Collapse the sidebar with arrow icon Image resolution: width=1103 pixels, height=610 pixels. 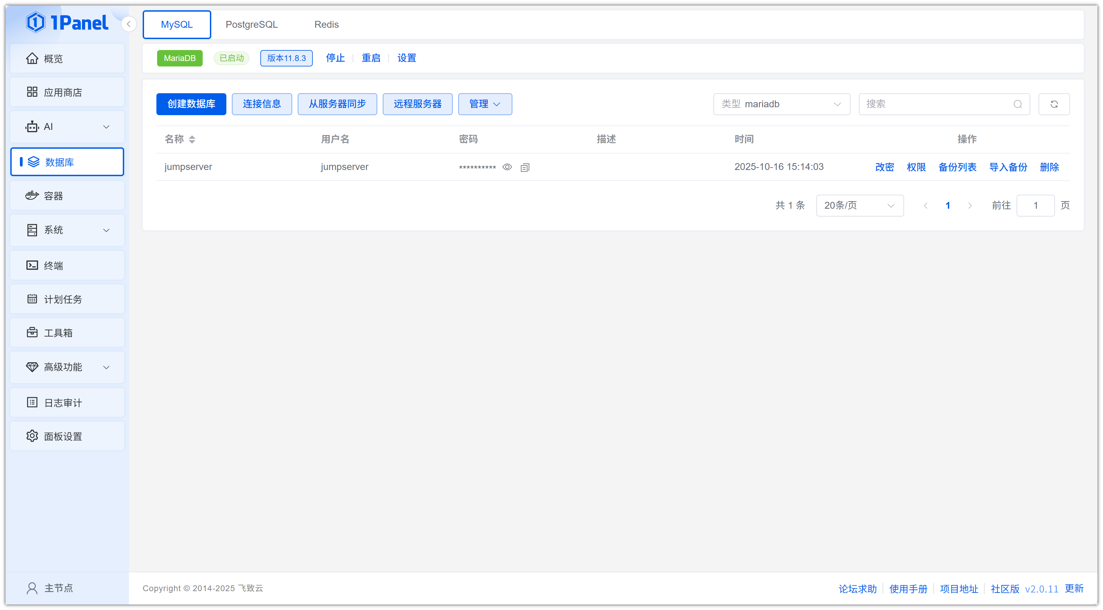point(129,24)
